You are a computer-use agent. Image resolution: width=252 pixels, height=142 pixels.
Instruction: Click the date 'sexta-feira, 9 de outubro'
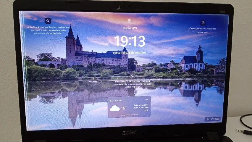[x=130, y=53]
